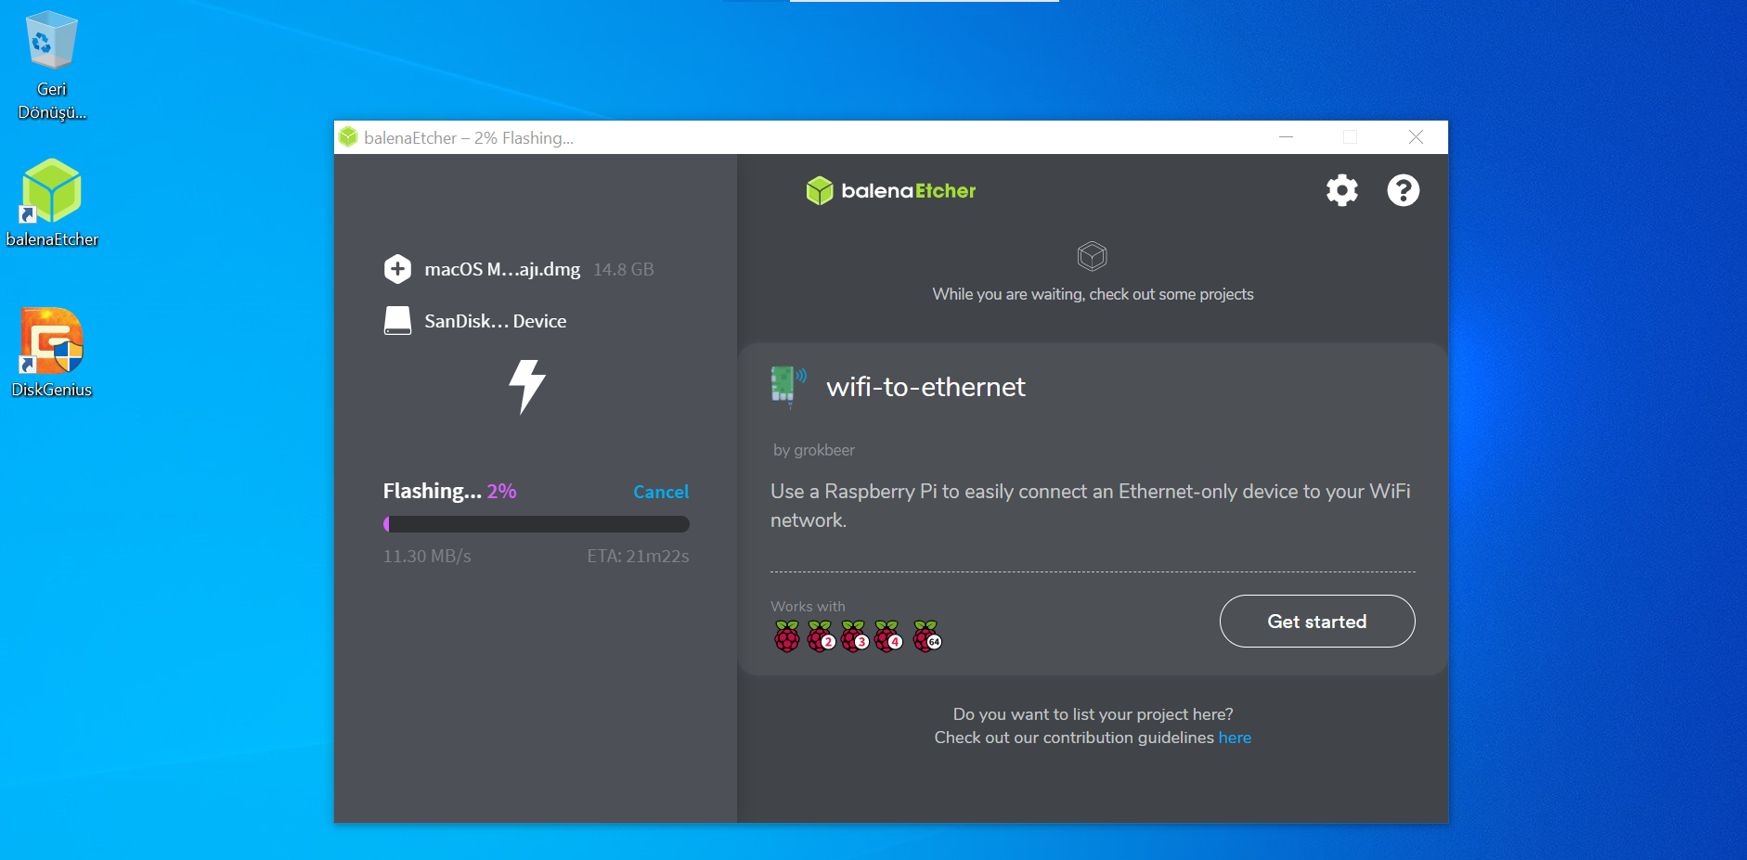Select the Recycle Bin desktop icon
The width and height of the screenshot is (1747, 860).
point(52,67)
